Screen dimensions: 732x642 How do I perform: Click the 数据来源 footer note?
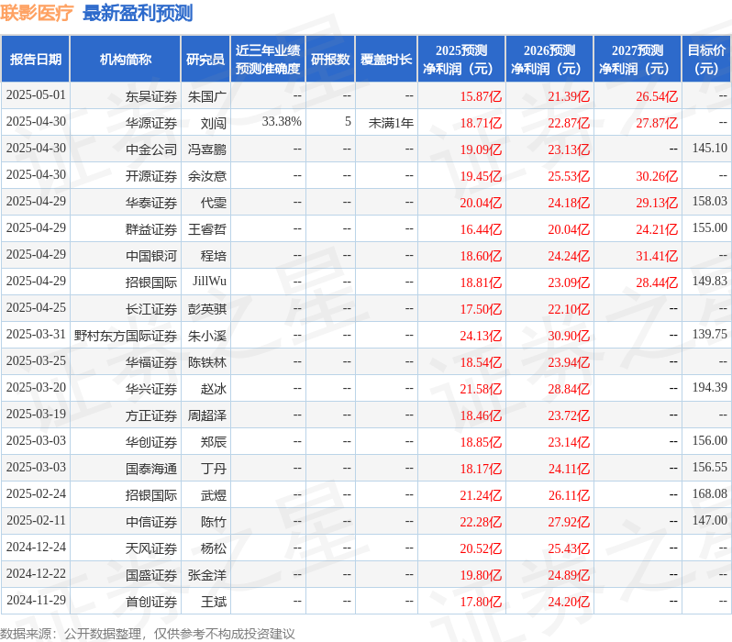[x=148, y=634]
